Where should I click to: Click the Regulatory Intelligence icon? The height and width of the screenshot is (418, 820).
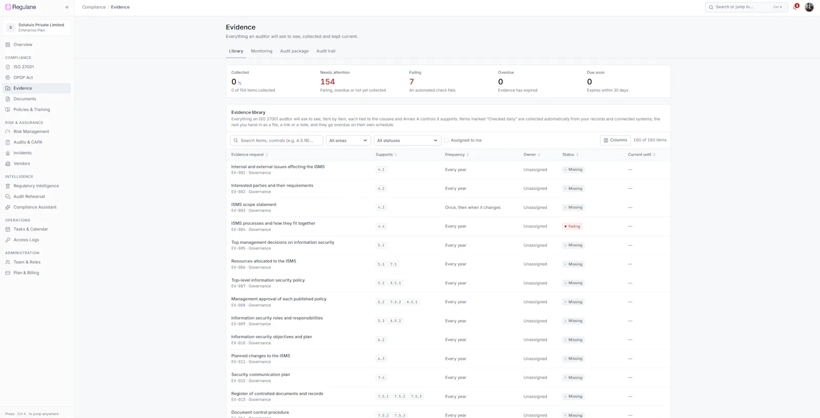point(8,186)
